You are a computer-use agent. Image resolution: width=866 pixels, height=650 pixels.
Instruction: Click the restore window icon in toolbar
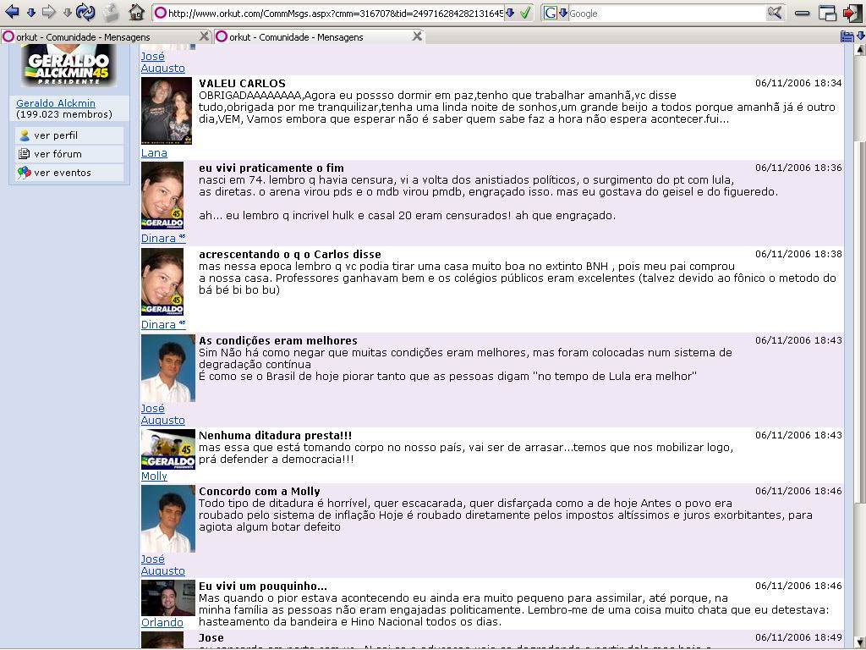[827, 13]
